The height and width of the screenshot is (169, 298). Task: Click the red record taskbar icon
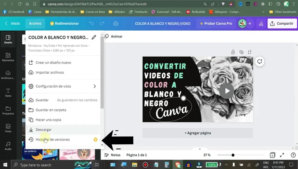pyautogui.click(x=146, y=165)
